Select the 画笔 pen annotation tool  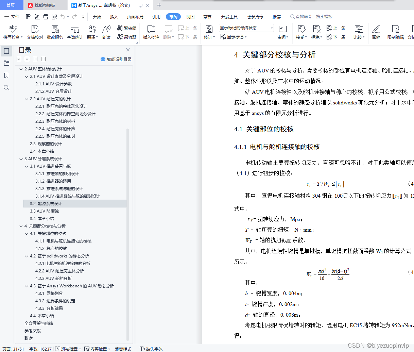[x=376, y=32]
